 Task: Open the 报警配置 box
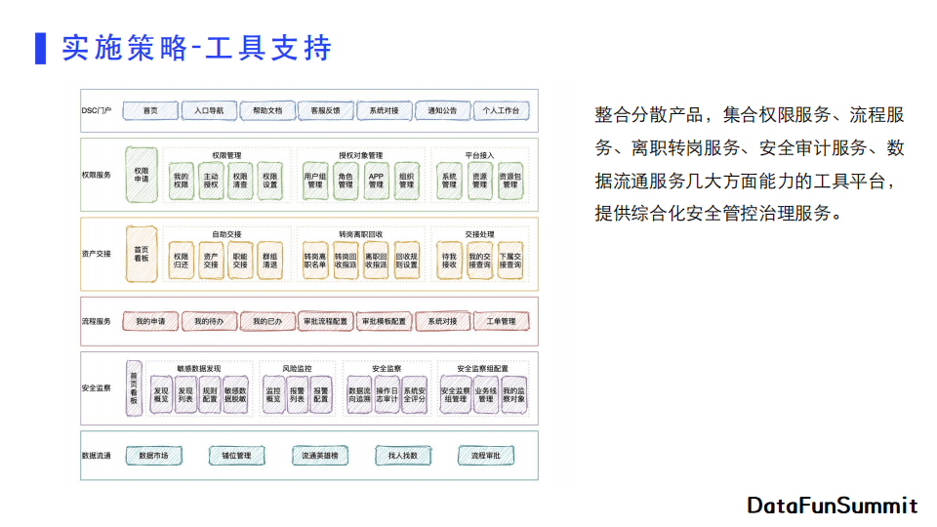[x=321, y=395]
